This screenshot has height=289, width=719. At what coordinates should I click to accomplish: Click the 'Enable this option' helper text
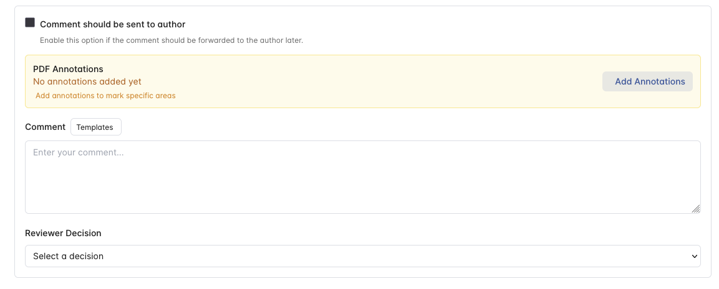(171, 40)
